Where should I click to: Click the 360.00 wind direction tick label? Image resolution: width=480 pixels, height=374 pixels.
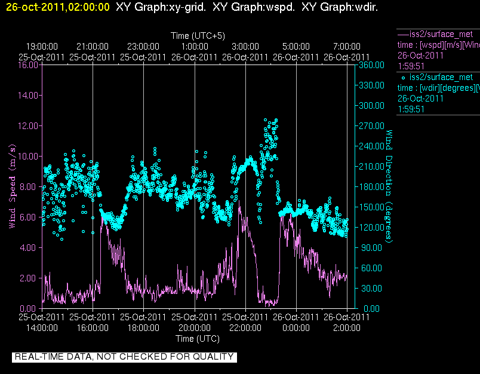coord(371,65)
